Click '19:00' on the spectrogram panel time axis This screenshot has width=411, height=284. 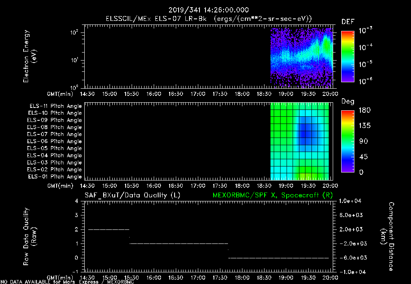(286, 94)
